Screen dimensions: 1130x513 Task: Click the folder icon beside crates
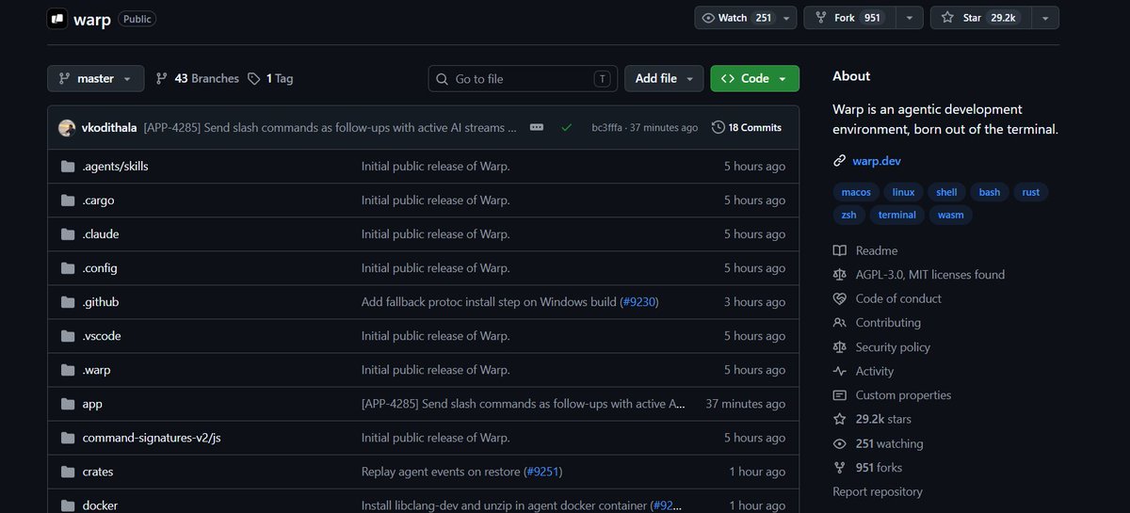click(68, 472)
